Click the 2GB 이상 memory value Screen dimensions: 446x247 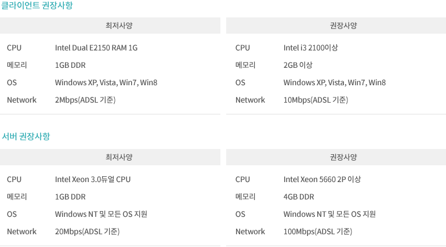click(x=298, y=65)
